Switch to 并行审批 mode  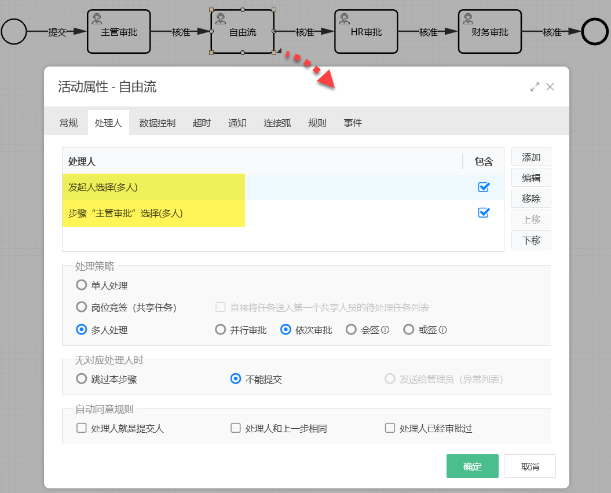(x=221, y=329)
